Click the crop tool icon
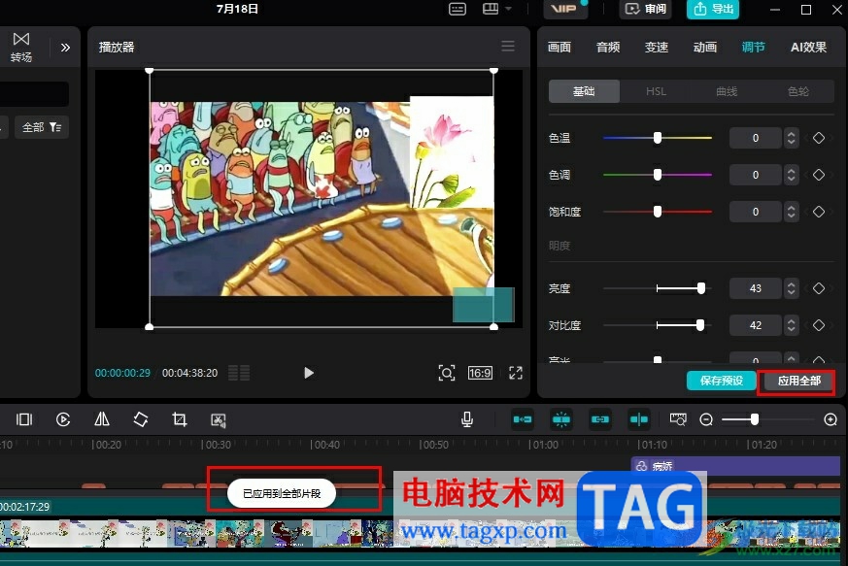 180,419
